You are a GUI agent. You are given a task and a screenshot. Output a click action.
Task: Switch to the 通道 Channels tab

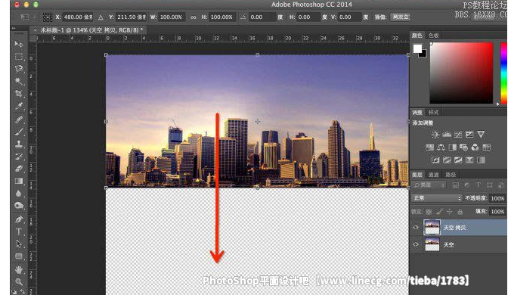pyautogui.click(x=433, y=175)
